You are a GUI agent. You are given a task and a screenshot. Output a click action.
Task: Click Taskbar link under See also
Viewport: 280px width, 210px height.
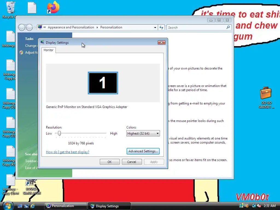coord(31,161)
